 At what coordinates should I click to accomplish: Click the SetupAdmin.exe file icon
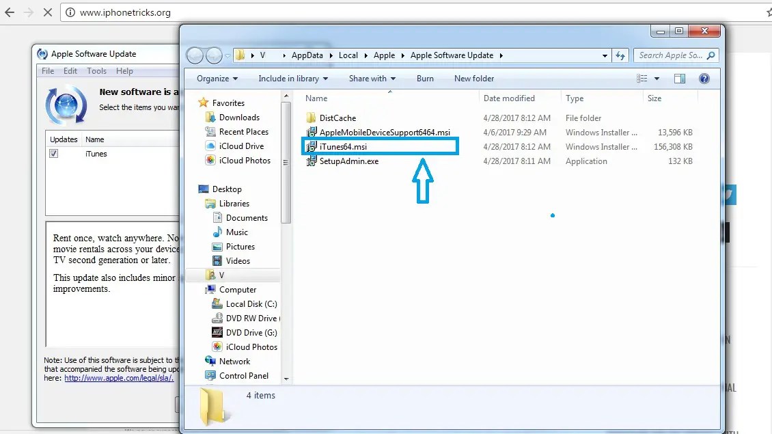(x=311, y=161)
